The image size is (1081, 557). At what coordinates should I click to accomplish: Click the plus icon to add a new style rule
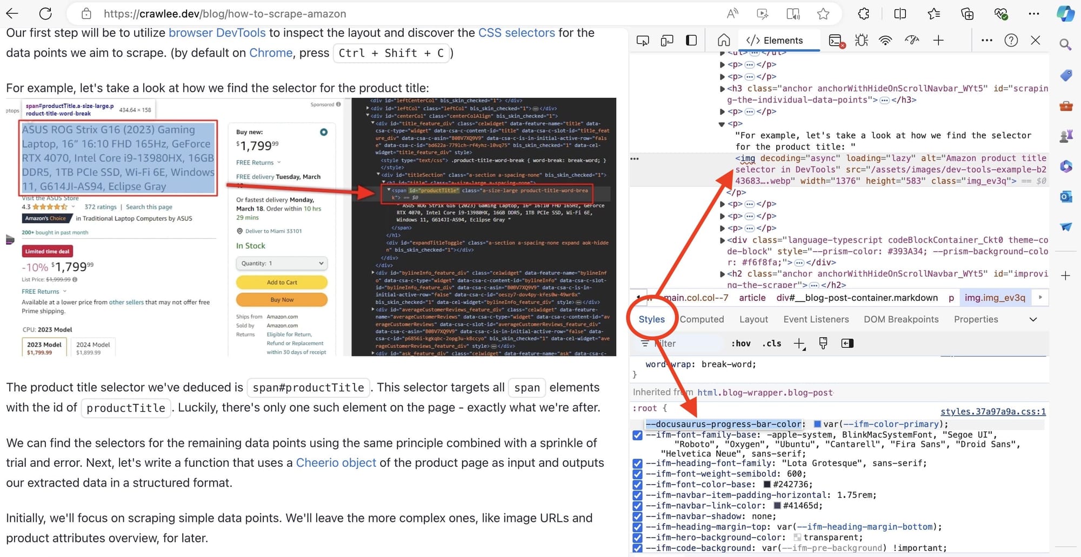pyautogui.click(x=799, y=343)
